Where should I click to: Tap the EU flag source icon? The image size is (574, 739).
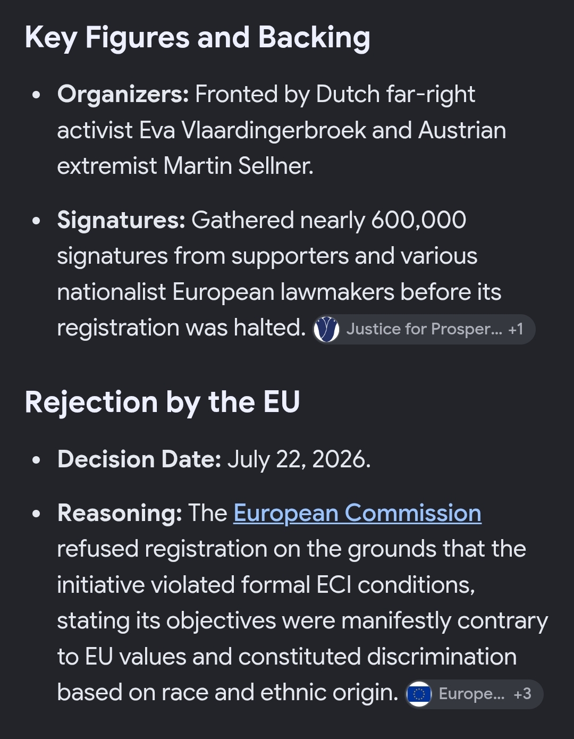click(x=419, y=694)
